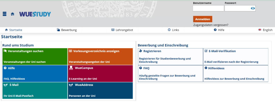Open the orange Vorlesungsverzeichnis anzeigen tile
This screenshot has height=102, width=275.
[100, 57]
